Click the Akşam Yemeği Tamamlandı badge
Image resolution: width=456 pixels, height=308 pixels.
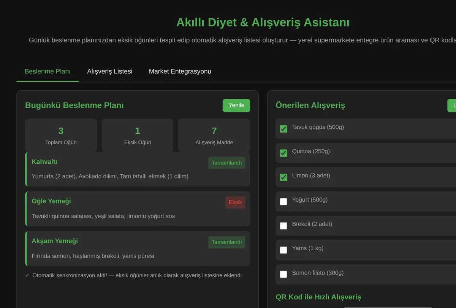[227, 242]
